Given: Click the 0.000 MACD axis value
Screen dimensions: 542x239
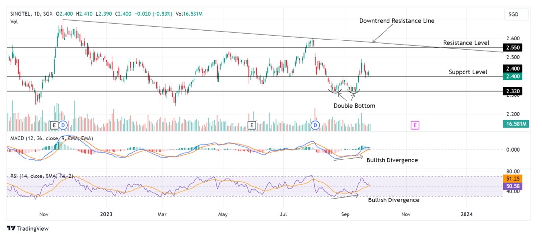Looking at the screenshot, I should 512,150.
